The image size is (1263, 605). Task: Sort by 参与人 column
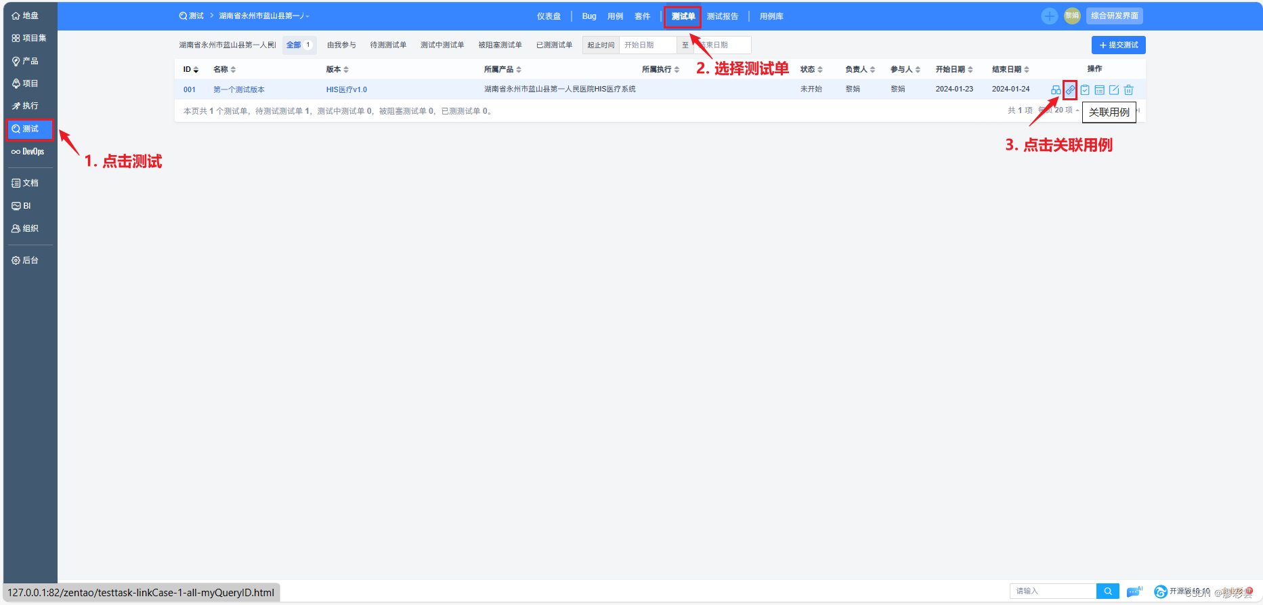click(x=905, y=69)
